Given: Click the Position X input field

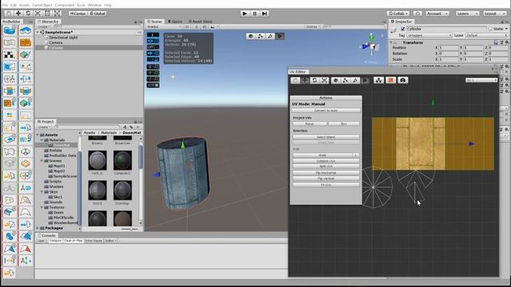Looking at the screenshot, I should (x=449, y=48).
